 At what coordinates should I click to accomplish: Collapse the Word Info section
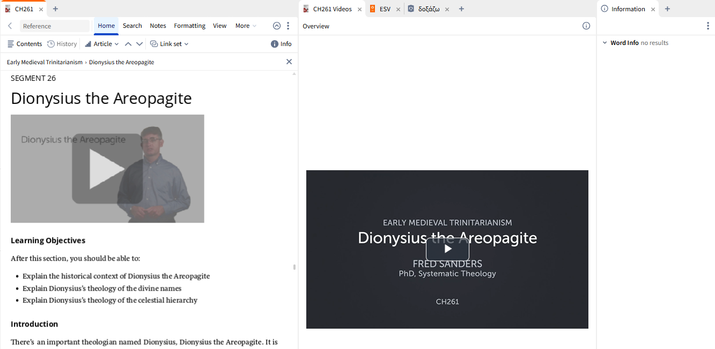point(605,43)
